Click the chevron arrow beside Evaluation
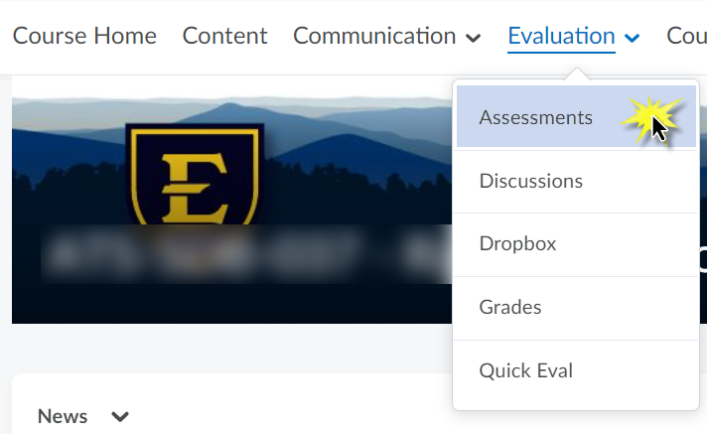 633,38
